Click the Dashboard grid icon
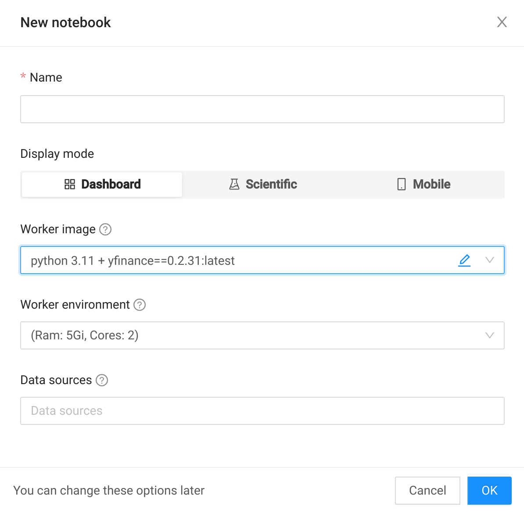Screen dimensions: 524x513 click(70, 184)
